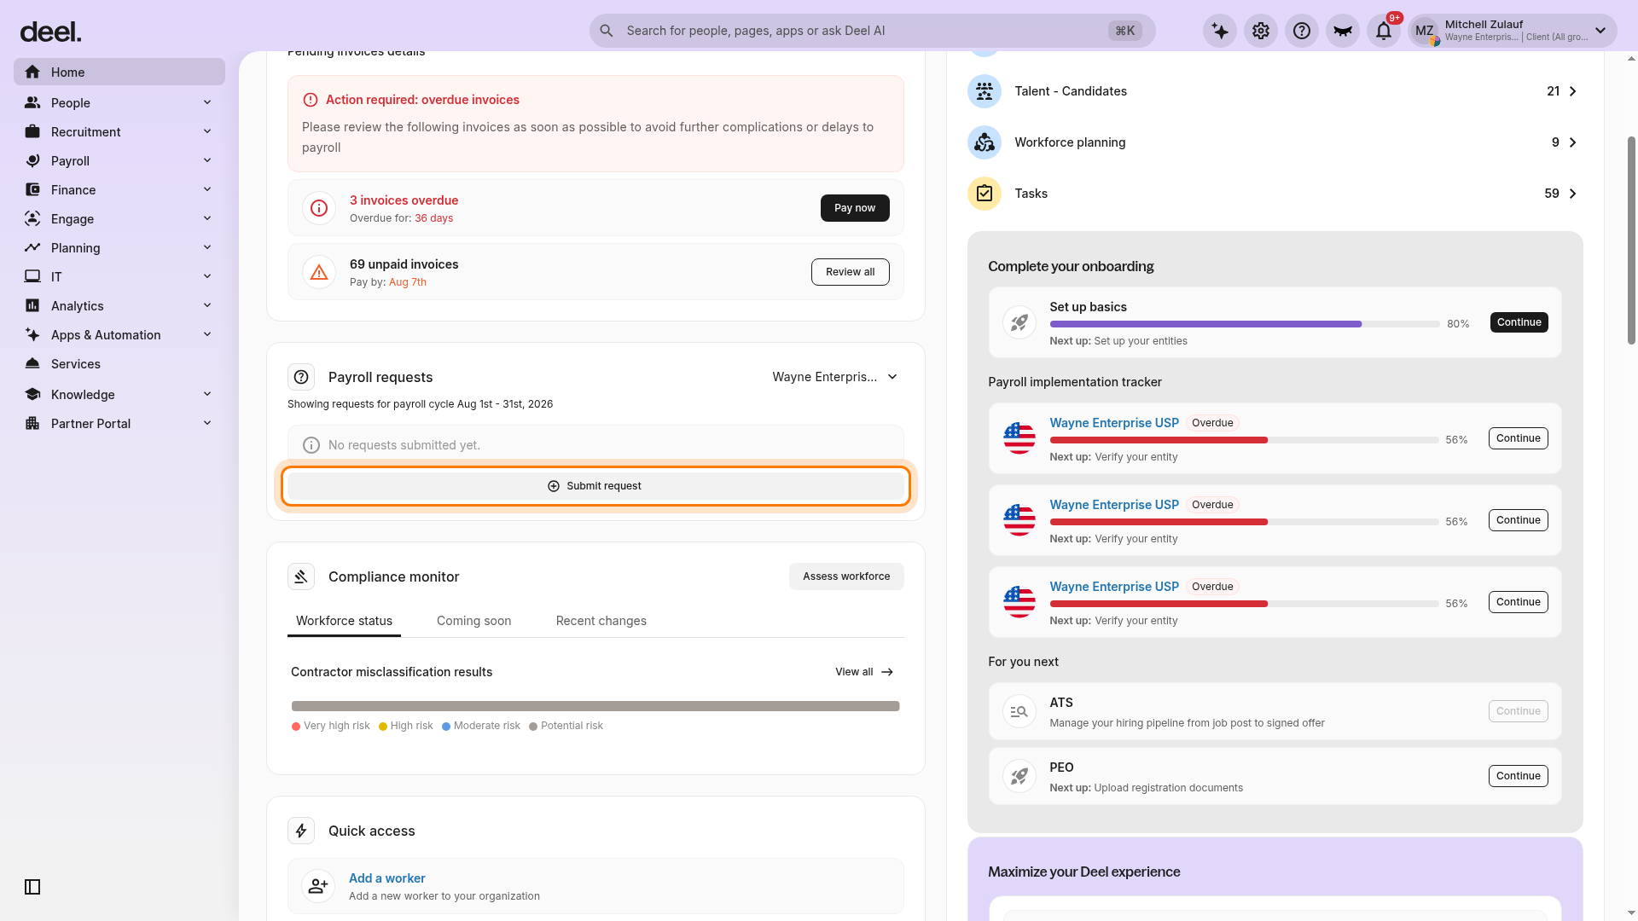
Task: Click the Recruitment briefcase icon
Action: (x=32, y=131)
